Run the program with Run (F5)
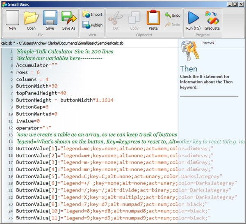The height and width of the screenshot is (224, 246). point(193,21)
